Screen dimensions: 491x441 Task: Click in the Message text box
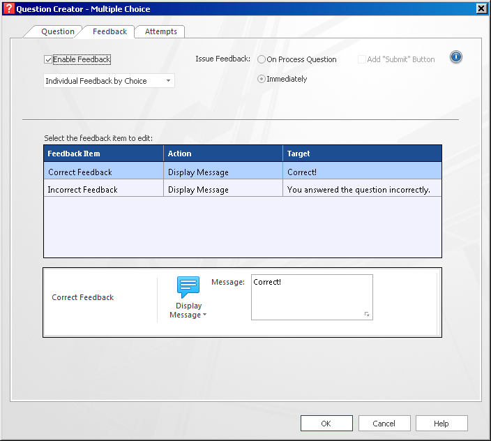coord(312,297)
